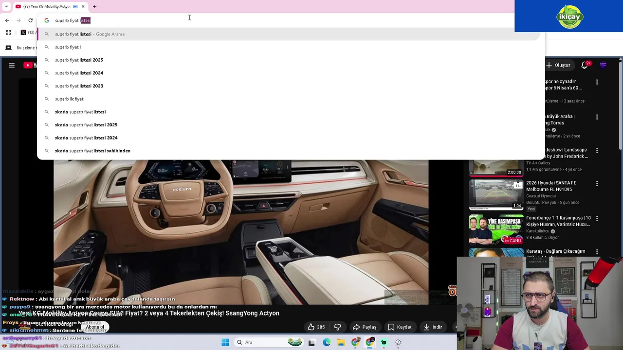Select "skoda superb fiyat listesi 2024" suggestion
The image size is (623, 350).
point(289,138)
